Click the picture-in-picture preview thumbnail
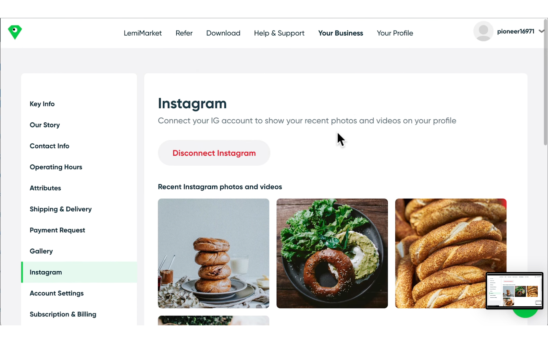The height and width of the screenshot is (343, 548). (514, 291)
